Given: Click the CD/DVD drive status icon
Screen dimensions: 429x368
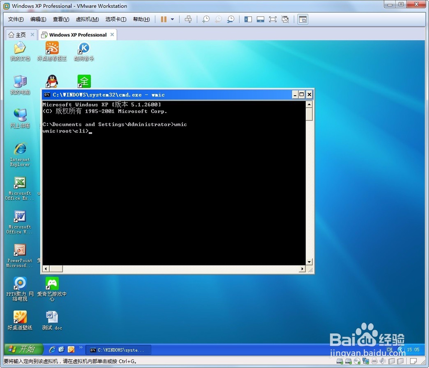Looking at the screenshot, I should pyautogui.click(x=357, y=361).
